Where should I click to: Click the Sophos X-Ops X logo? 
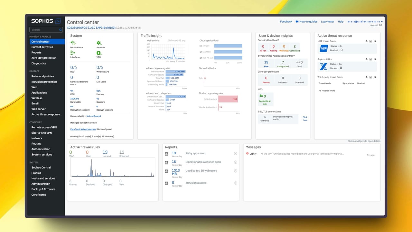[323, 66]
